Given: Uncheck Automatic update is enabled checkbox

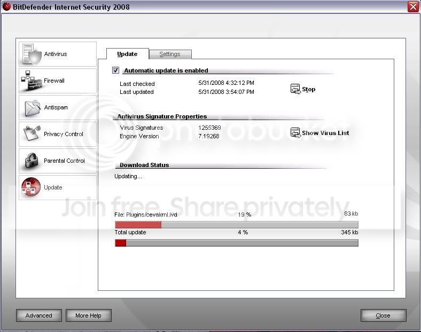Looking at the screenshot, I should [x=115, y=70].
